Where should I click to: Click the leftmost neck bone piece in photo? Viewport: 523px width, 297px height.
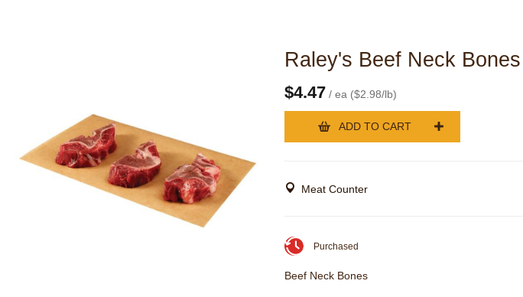(x=86, y=145)
